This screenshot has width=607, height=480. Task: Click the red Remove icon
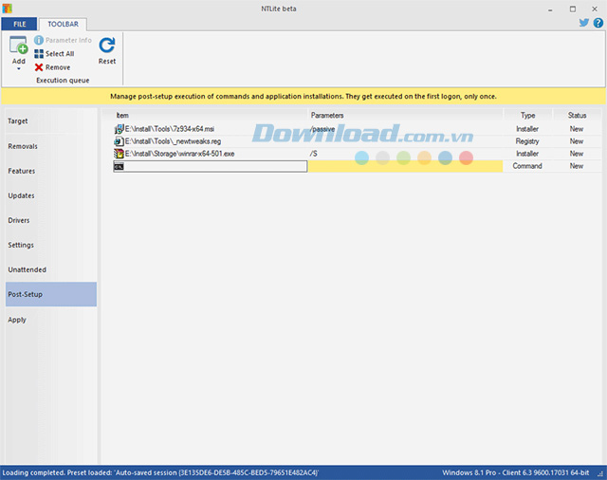coord(39,67)
